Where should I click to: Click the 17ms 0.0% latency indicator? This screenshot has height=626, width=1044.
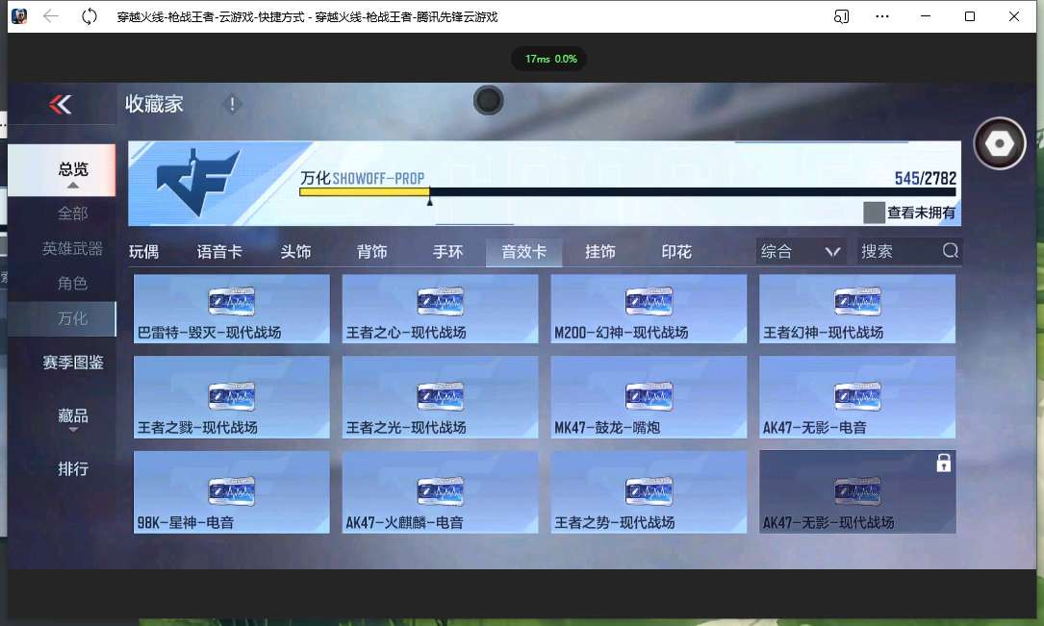tap(550, 59)
